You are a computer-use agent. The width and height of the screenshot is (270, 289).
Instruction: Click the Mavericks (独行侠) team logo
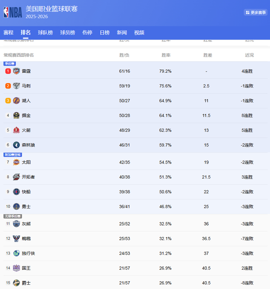[x=16, y=253]
